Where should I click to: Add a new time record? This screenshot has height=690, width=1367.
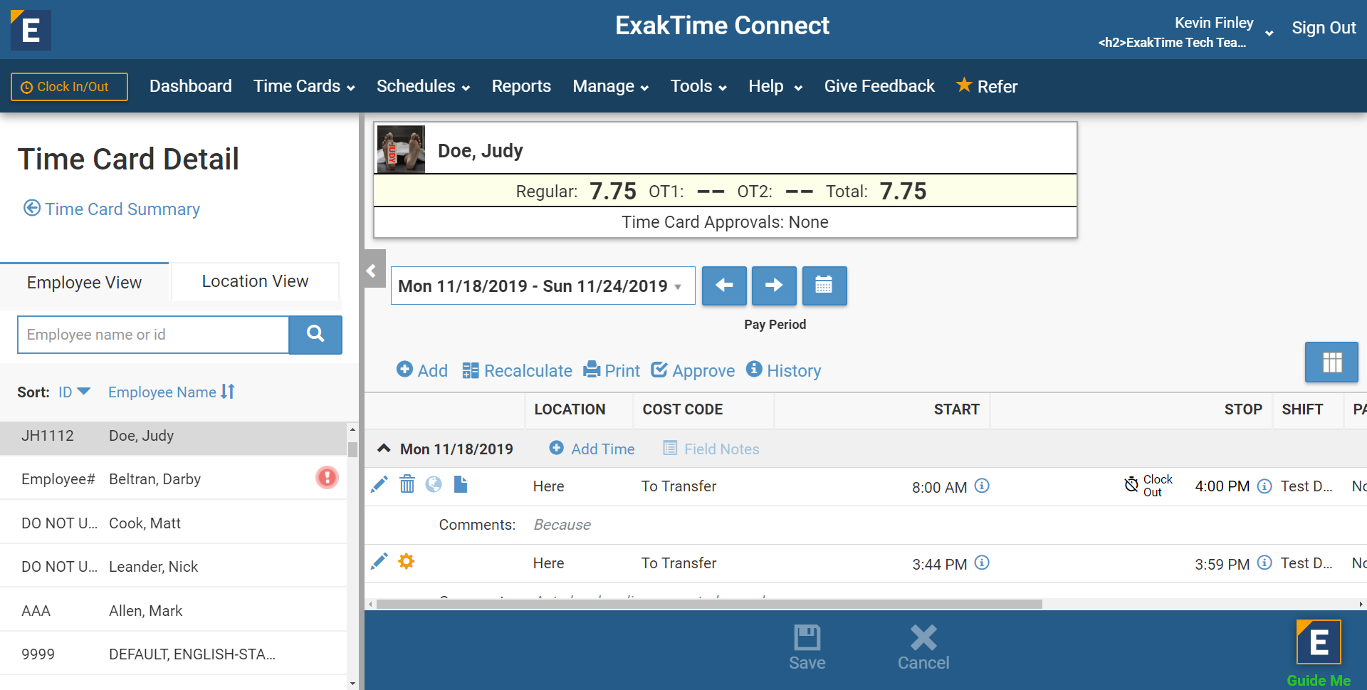[x=422, y=370]
